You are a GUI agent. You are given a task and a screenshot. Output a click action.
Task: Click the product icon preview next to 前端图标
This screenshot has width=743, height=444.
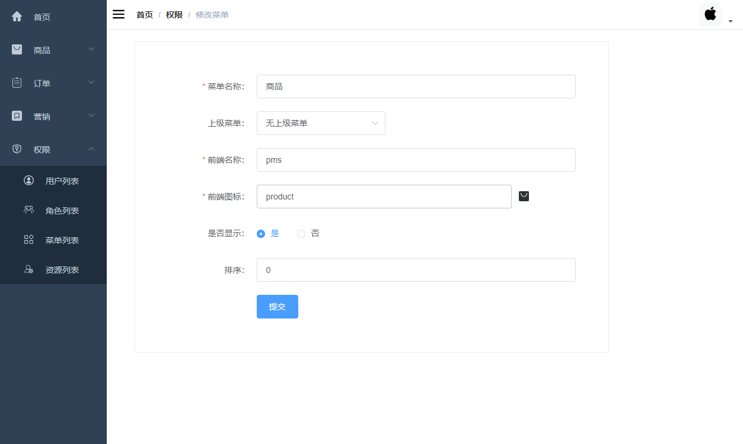point(524,196)
